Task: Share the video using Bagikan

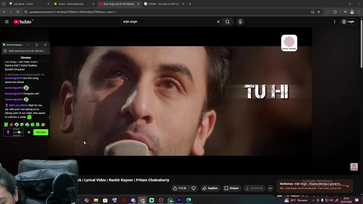Action: point(210,188)
